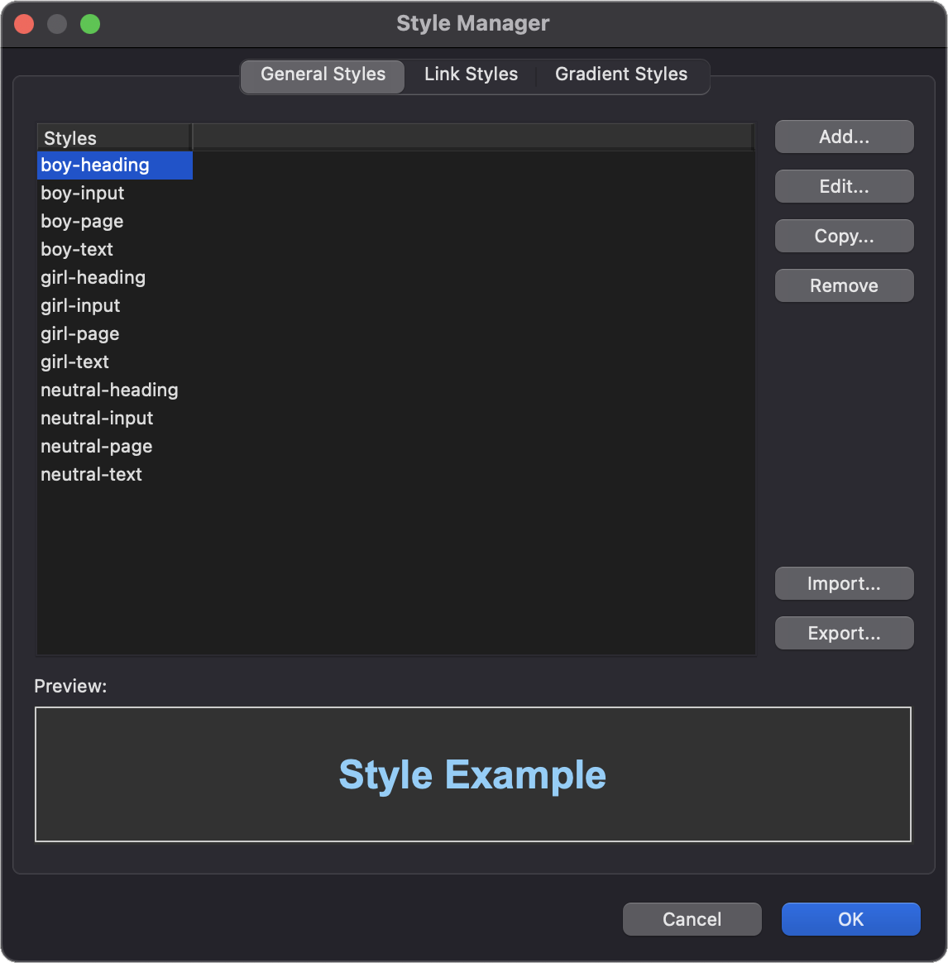Open the Gradient Styles tab

click(620, 74)
